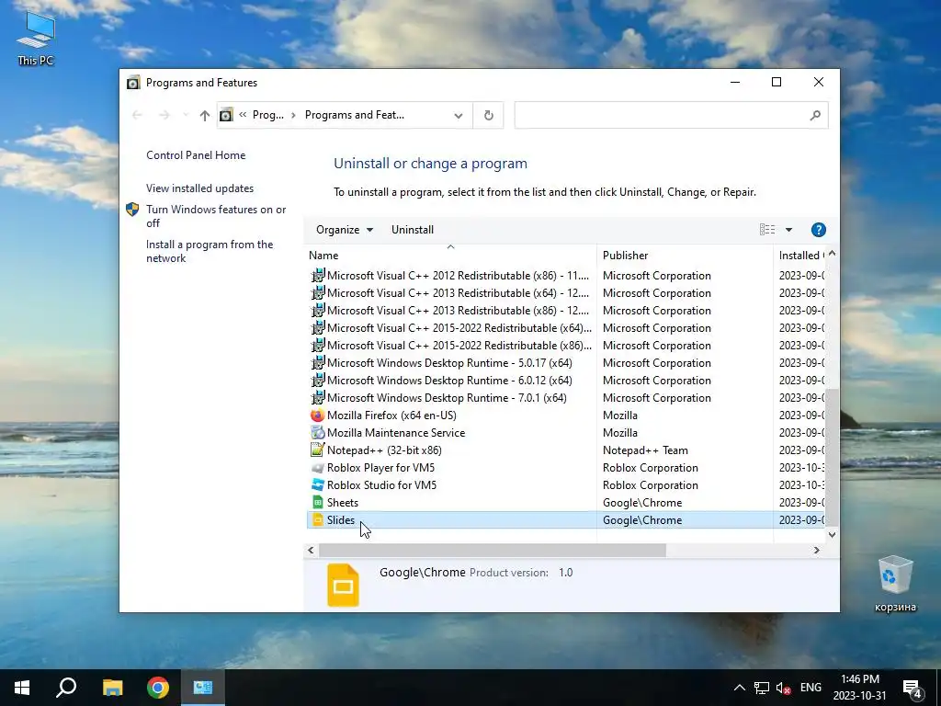This screenshot has height=706, width=941.
Task: Open View installed updates link
Action: click(x=199, y=188)
